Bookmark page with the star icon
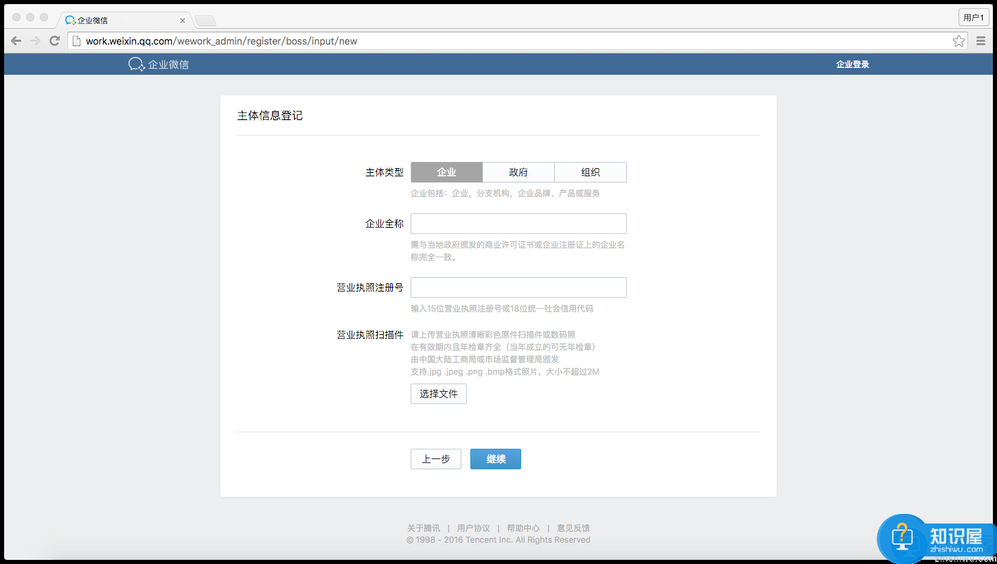 coord(959,41)
